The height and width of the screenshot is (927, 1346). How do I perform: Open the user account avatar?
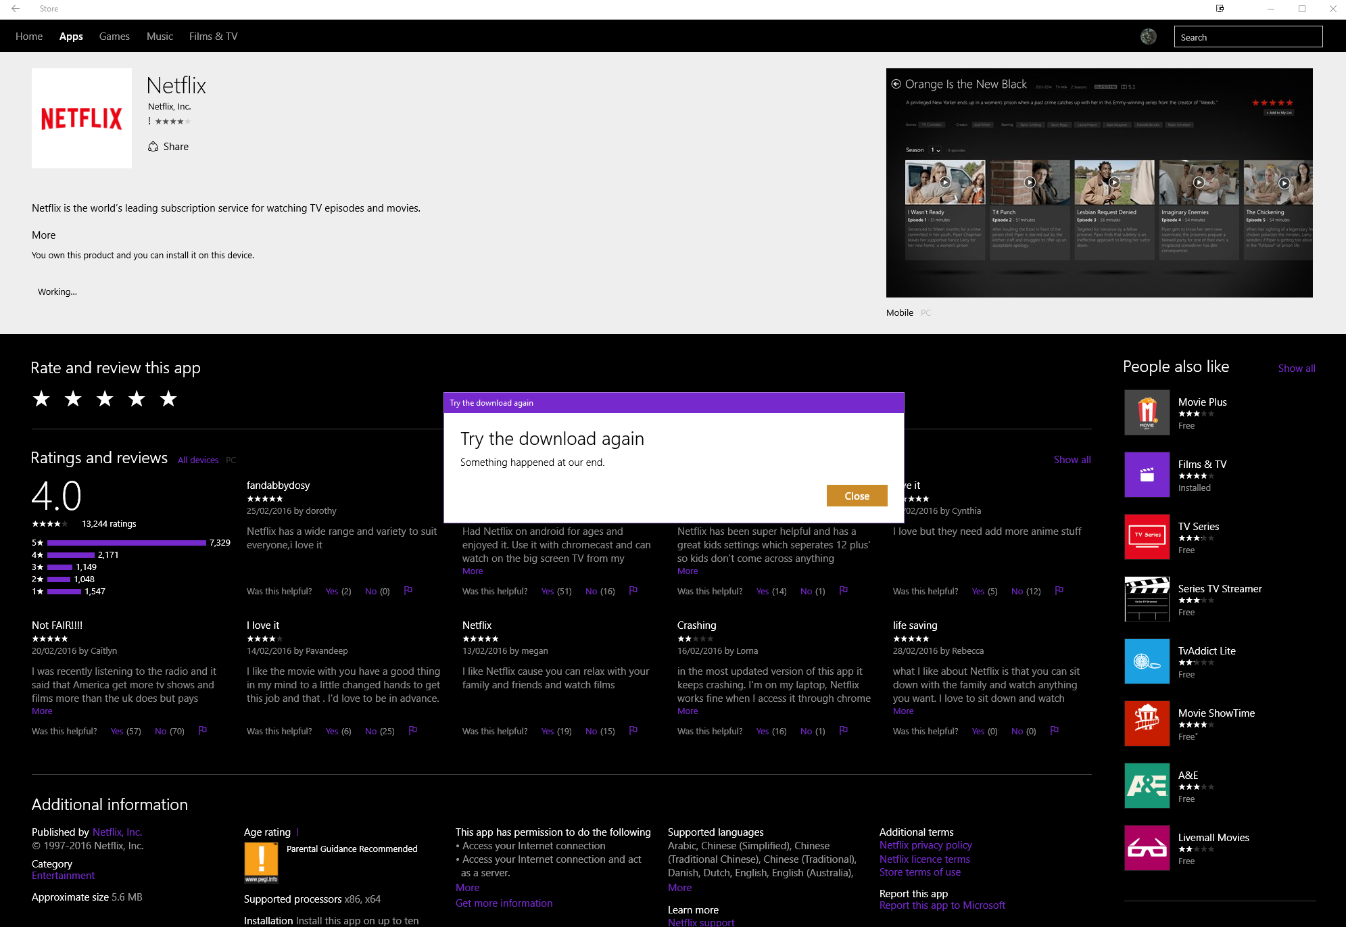click(1148, 37)
